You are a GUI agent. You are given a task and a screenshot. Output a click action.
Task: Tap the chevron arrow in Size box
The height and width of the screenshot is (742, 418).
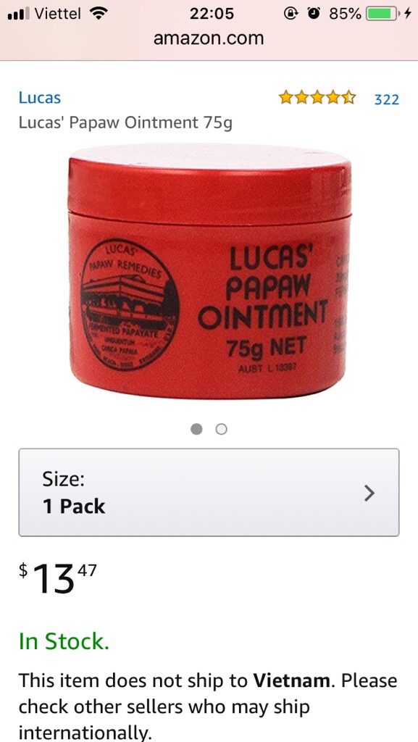pos(369,493)
